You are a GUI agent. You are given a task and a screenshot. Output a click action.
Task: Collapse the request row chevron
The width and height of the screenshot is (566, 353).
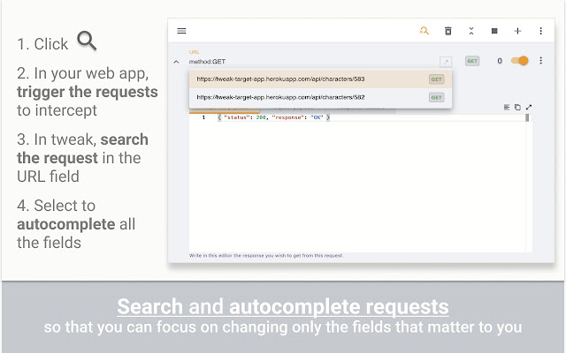(176, 62)
